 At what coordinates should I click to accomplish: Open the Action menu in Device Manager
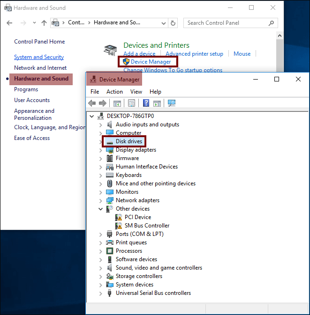(114, 92)
